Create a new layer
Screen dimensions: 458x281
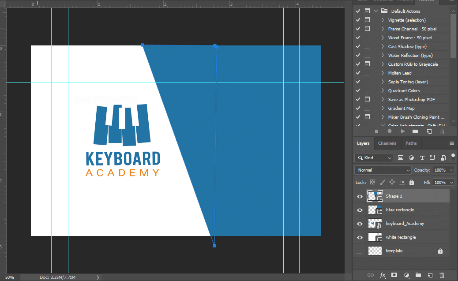pyautogui.click(x=430, y=275)
